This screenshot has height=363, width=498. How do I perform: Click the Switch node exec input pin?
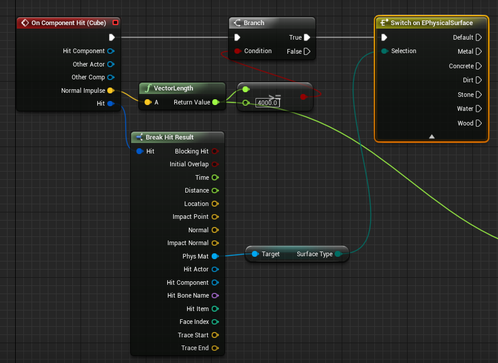pyautogui.click(x=384, y=37)
